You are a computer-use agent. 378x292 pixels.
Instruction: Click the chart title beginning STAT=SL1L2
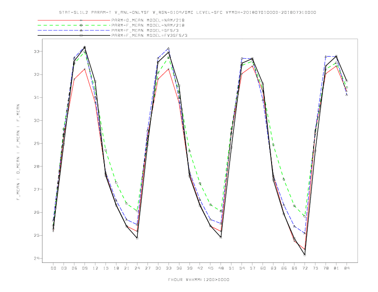[187, 12]
